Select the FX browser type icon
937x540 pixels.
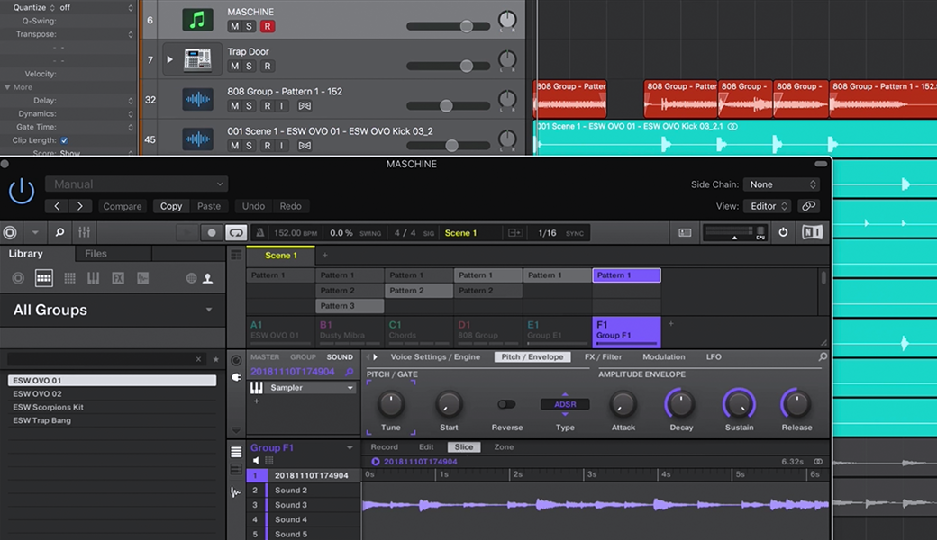point(118,278)
